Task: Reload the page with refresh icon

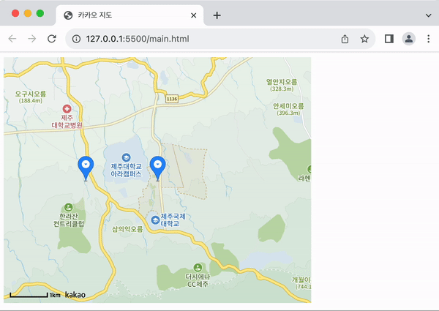Action: (52, 39)
